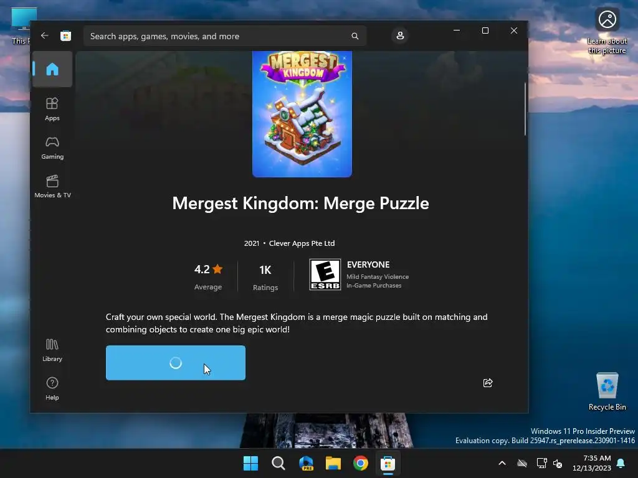
Task: Select the Home tab in sidebar
Action: [52, 69]
